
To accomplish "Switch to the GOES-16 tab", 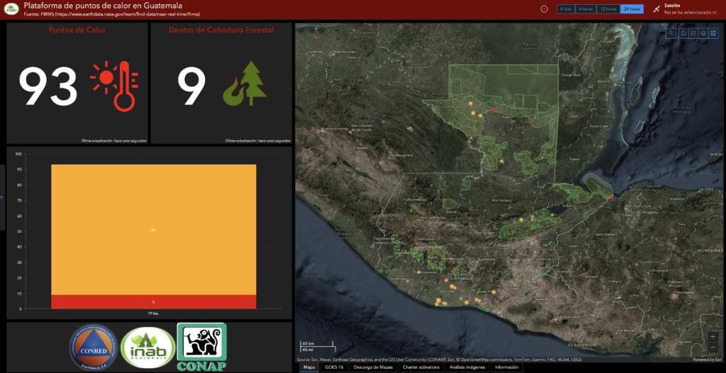I will [333, 367].
